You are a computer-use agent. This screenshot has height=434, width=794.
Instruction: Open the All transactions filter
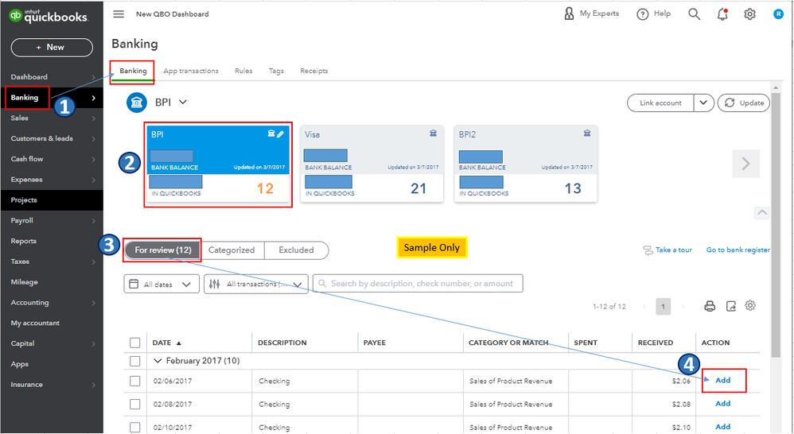[x=255, y=284]
